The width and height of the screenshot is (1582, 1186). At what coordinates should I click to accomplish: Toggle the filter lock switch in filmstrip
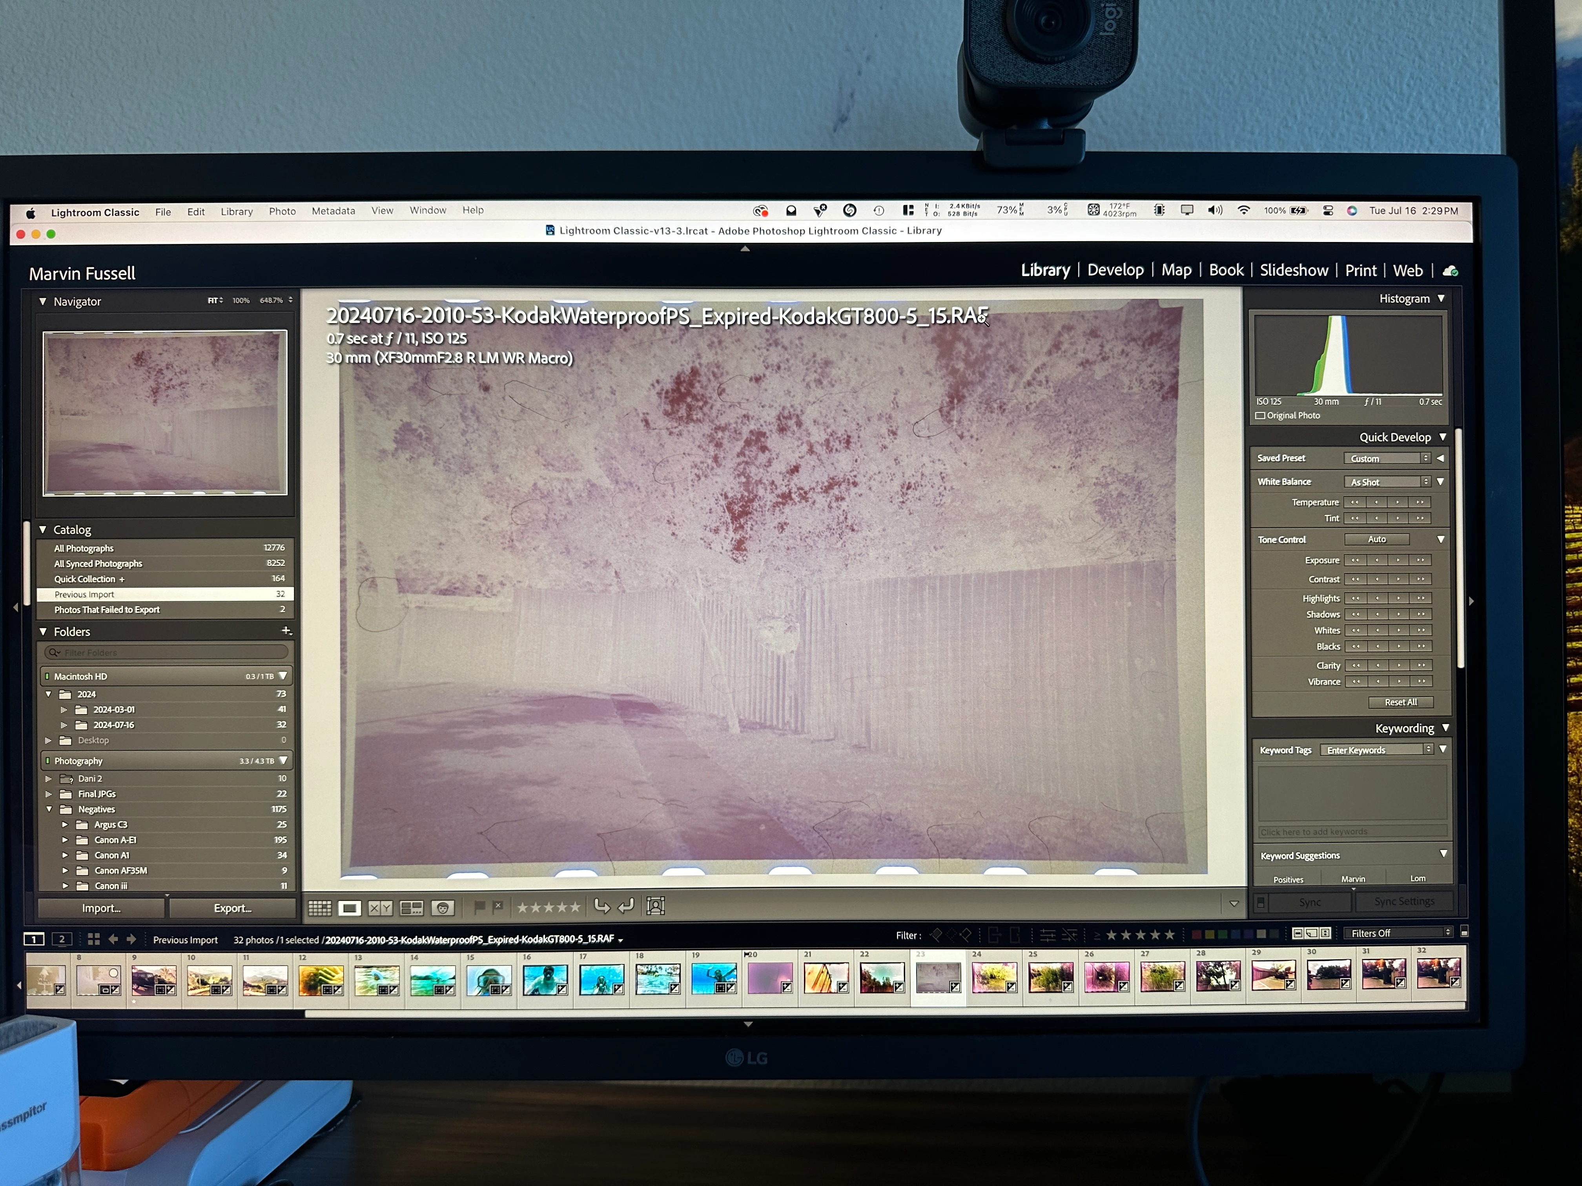[1464, 932]
